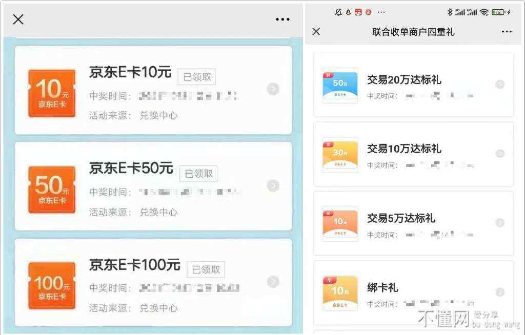Click 活动来源 兑换中心 on 京东E卡10元 card
The height and width of the screenshot is (335, 525).
(133, 115)
